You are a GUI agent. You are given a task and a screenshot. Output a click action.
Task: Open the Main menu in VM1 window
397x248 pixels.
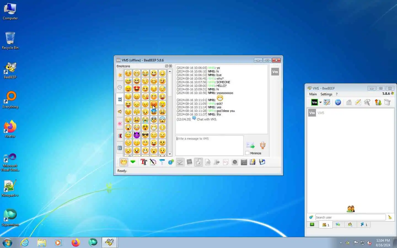313,94
